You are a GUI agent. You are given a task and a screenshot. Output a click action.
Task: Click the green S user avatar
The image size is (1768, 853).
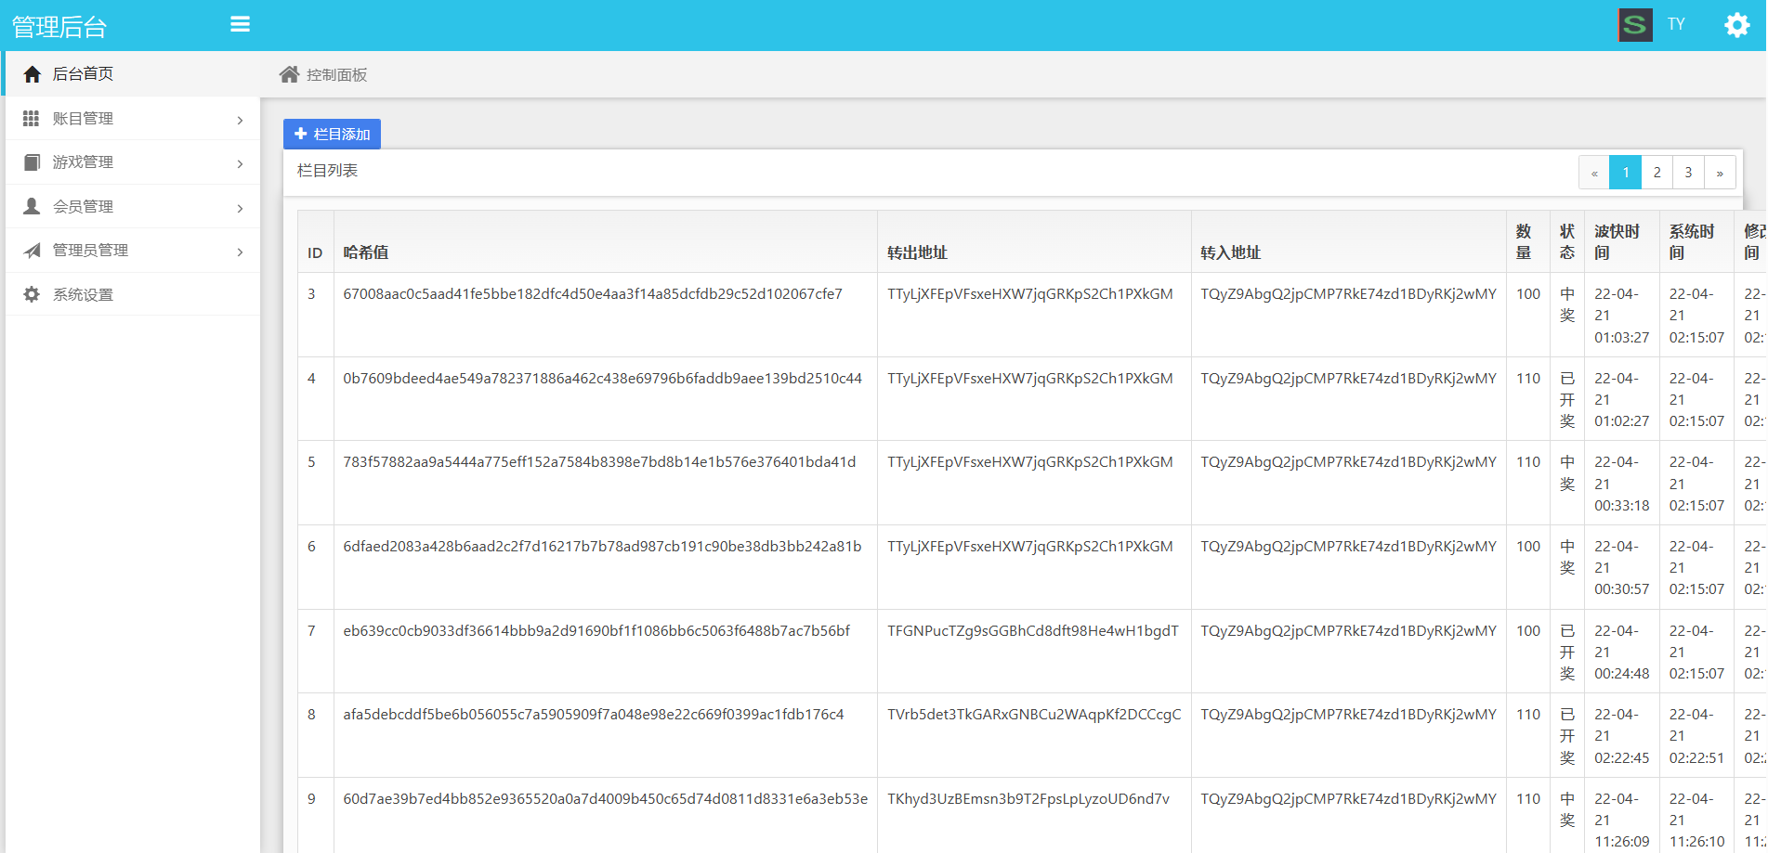[1635, 25]
